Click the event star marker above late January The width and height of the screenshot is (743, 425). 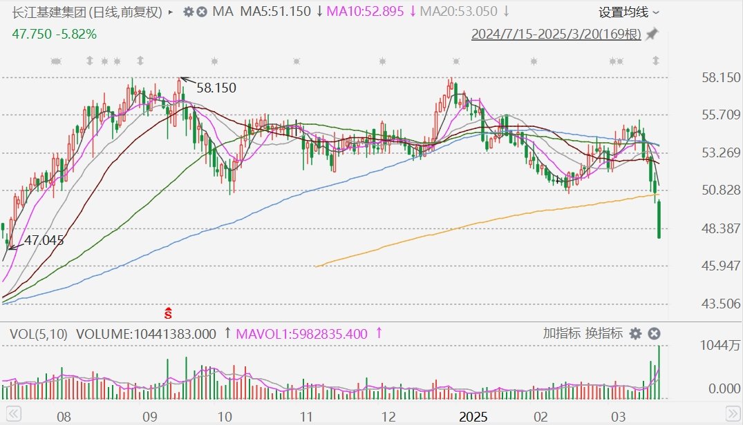pyautogui.click(x=534, y=61)
